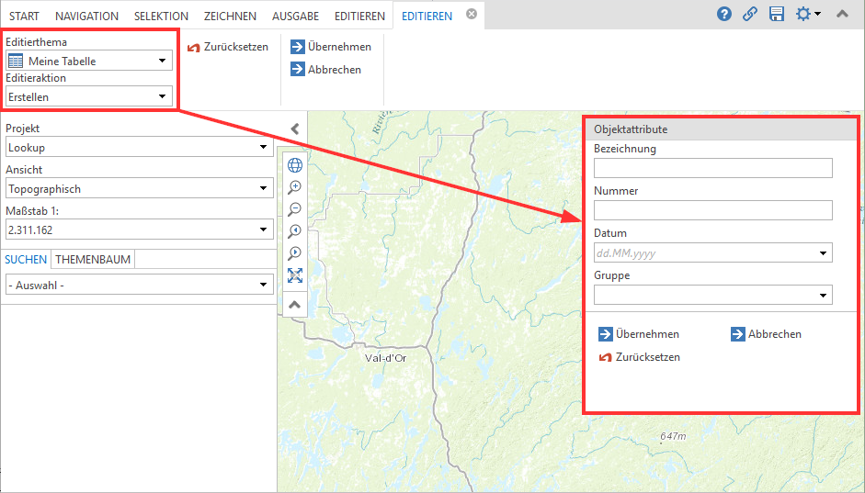This screenshot has width=865, height=493.
Task: Switch to the THEMENBAUM tab
Action: coord(94,260)
